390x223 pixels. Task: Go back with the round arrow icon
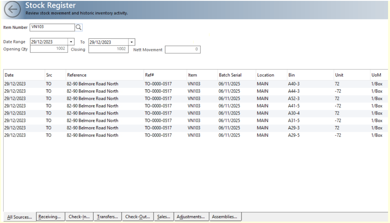[13, 9]
